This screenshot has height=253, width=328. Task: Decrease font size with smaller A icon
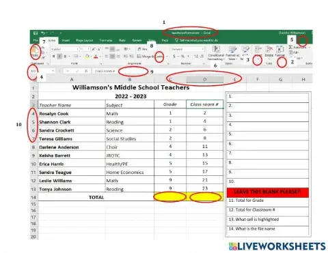99,49
